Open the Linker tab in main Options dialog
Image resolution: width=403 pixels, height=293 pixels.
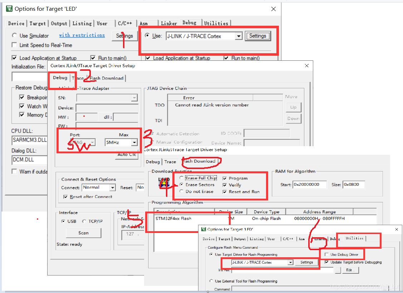click(x=169, y=23)
